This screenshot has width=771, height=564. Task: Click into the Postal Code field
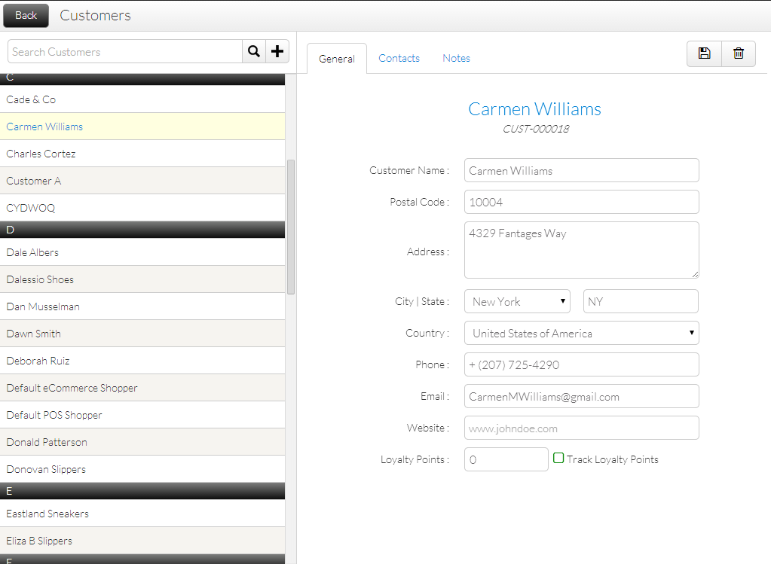click(x=581, y=202)
